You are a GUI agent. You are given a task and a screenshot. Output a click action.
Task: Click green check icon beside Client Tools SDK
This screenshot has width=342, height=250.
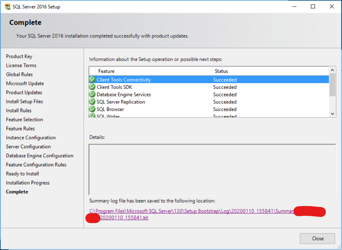coord(92,87)
